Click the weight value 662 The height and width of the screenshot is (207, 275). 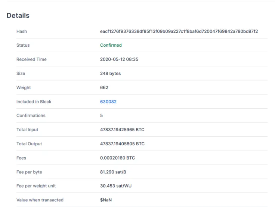click(104, 87)
